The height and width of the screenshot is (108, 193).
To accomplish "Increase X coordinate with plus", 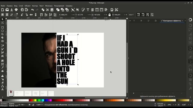I will (x=74, y=15).
